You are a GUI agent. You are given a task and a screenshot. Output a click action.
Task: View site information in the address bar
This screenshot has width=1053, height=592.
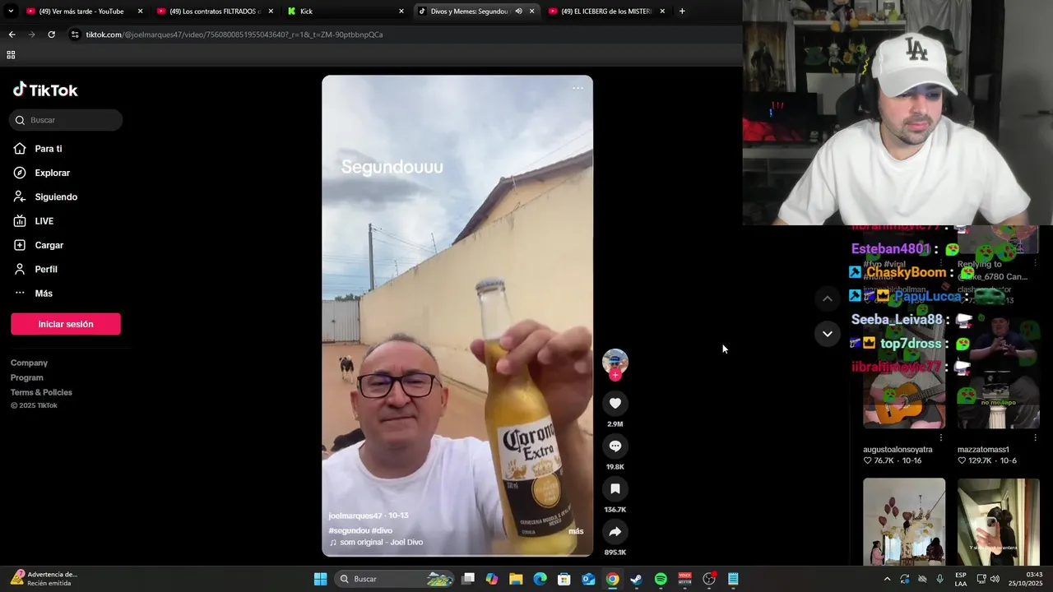click(75, 35)
